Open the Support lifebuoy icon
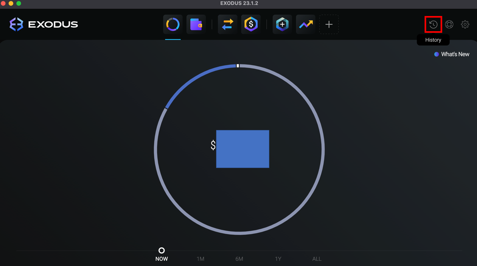Image resolution: width=477 pixels, height=266 pixels. (449, 24)
